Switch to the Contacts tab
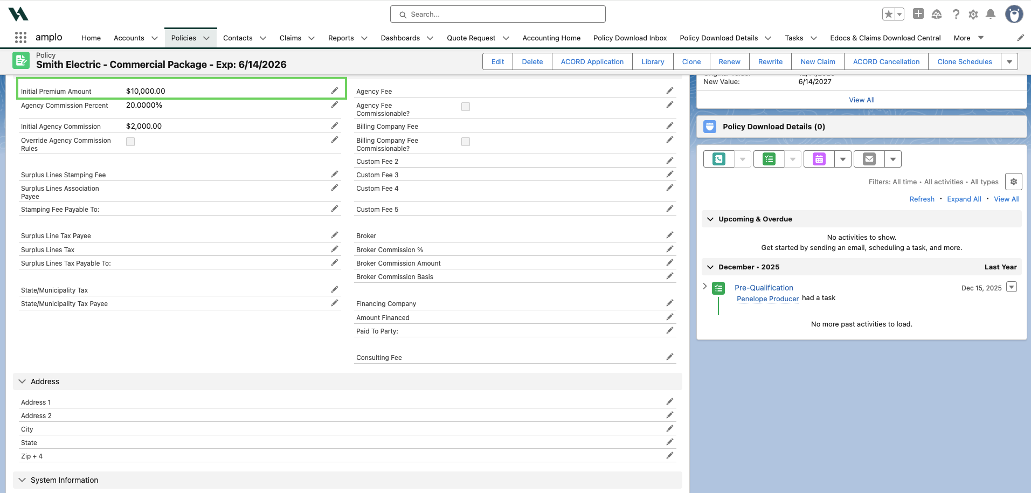Screen dimensions: 1031x493 pos(238,38)
